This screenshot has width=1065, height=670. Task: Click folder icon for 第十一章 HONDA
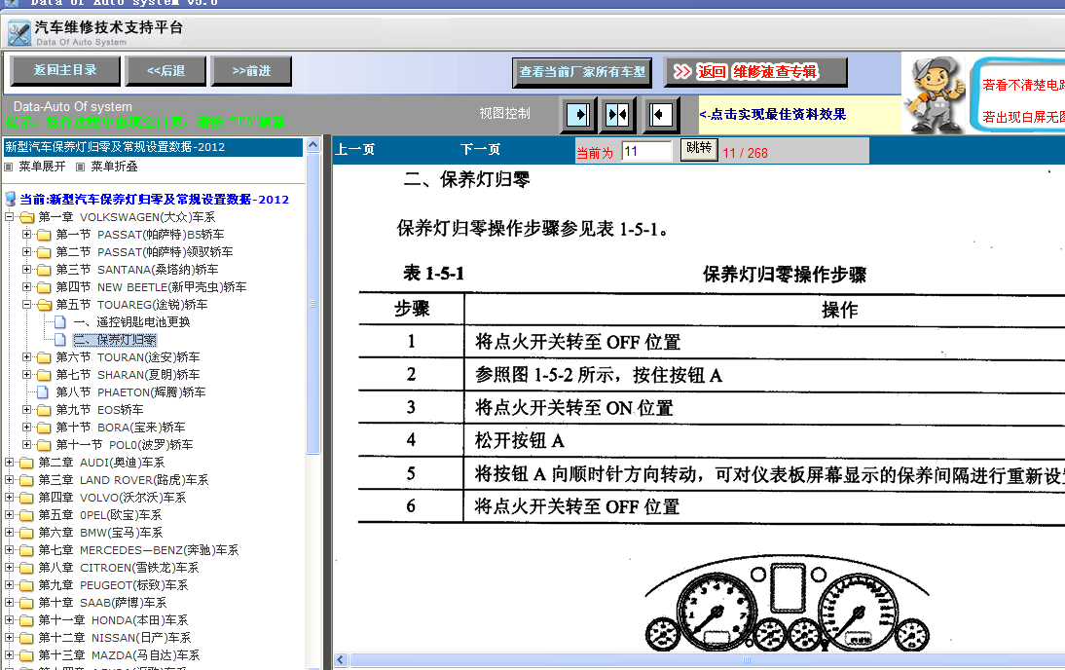[x=27, y=619]
